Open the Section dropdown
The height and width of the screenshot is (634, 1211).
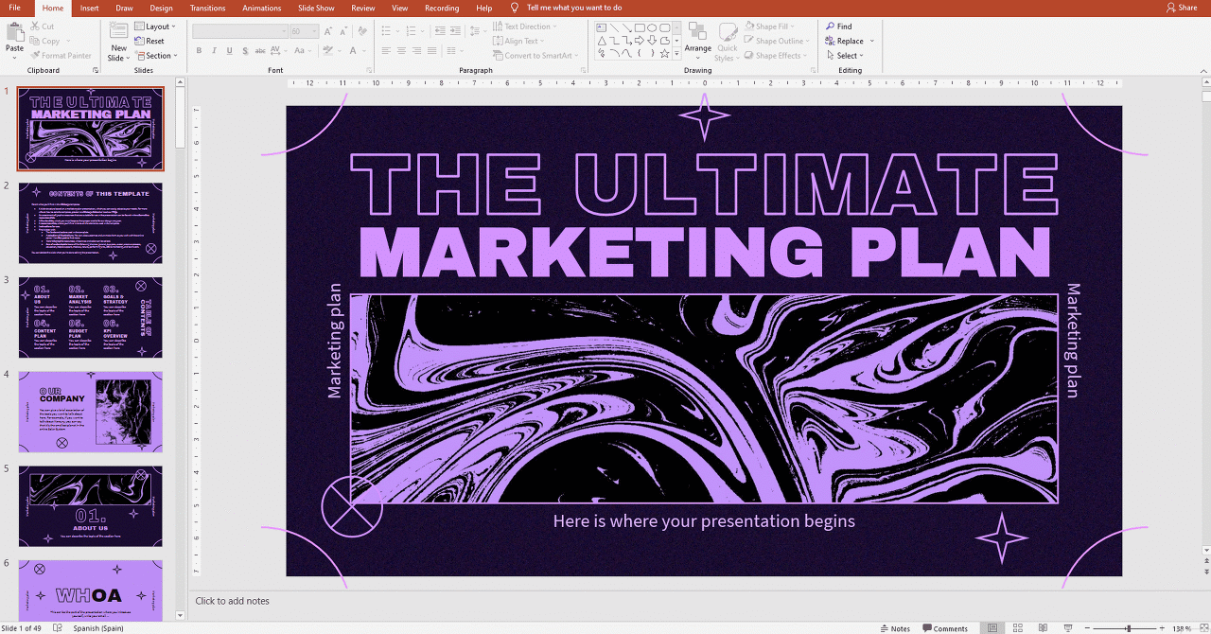155,56
